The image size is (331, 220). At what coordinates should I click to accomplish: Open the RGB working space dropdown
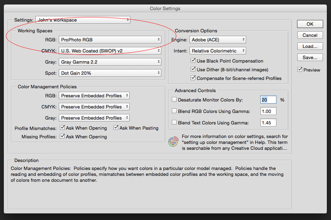110,40
